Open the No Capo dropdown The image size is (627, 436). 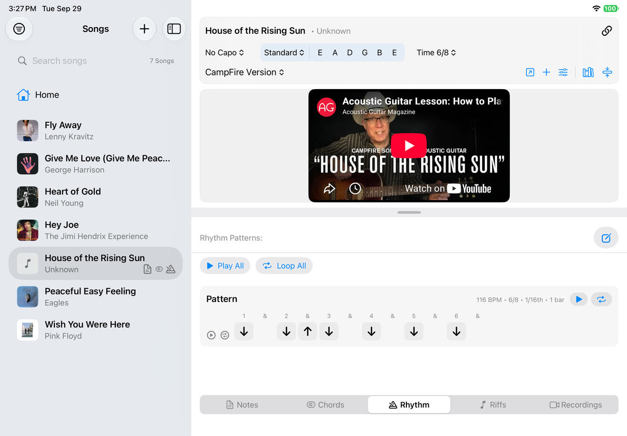pyautogui.click(x=225, y=53)
